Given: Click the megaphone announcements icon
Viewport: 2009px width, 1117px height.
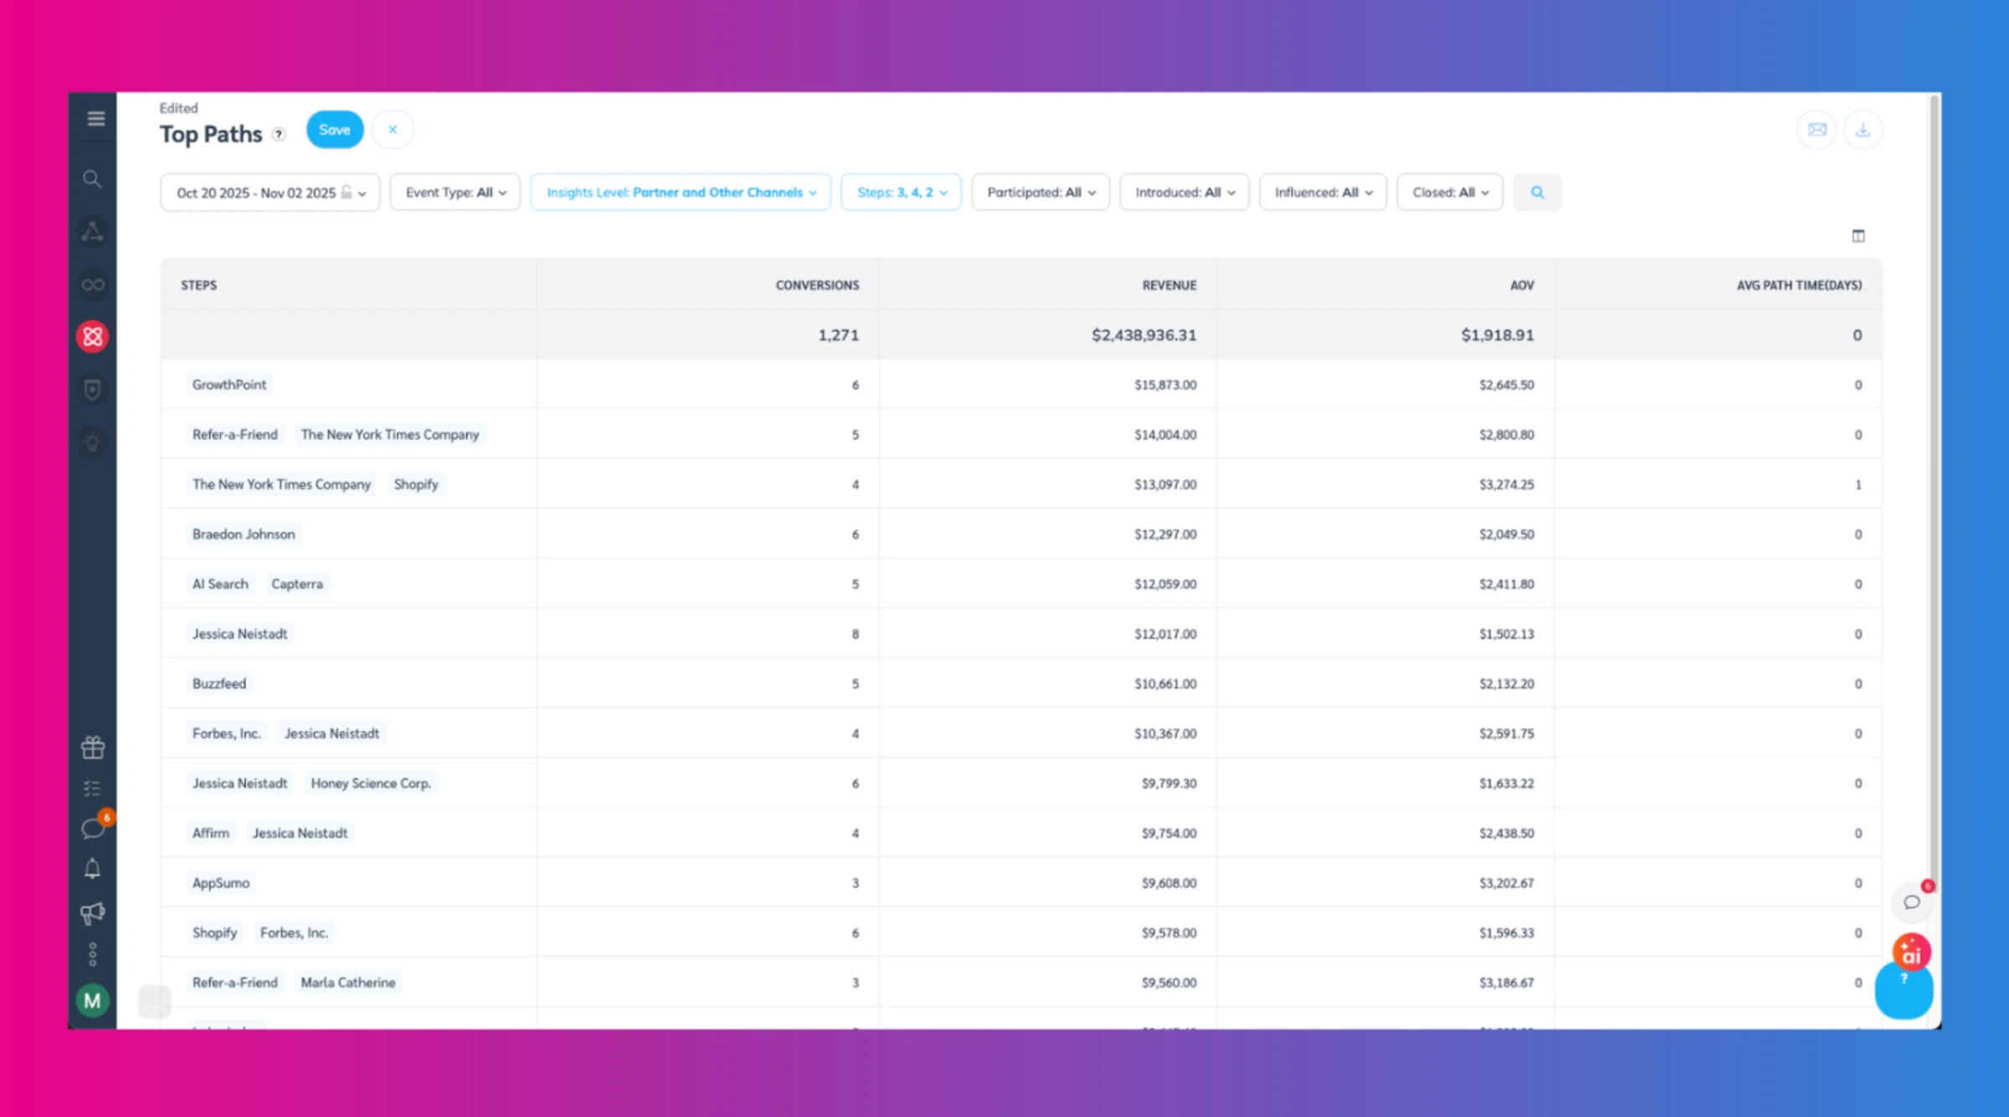Looking at the screenshot, I should coord(92,912).
